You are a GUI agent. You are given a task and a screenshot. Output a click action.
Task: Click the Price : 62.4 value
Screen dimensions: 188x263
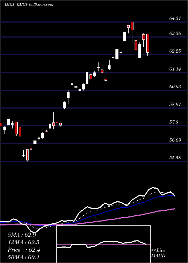click(x=24, y=250)
